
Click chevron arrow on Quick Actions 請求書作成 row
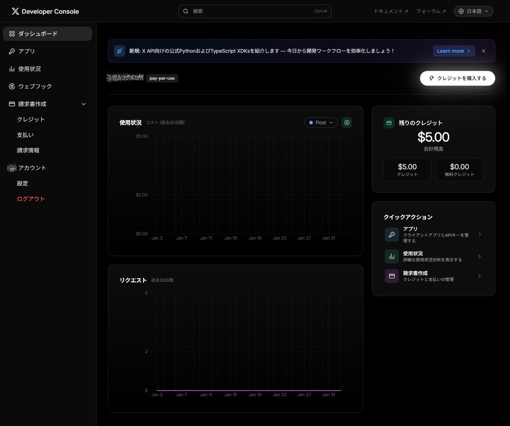(479, 276)
